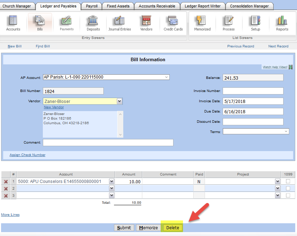Switch to the Fixed Assets tab
Viewport: 297px width, 236px height.
tap(118, 6)
